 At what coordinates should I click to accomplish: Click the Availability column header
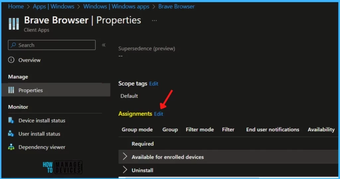321,129
